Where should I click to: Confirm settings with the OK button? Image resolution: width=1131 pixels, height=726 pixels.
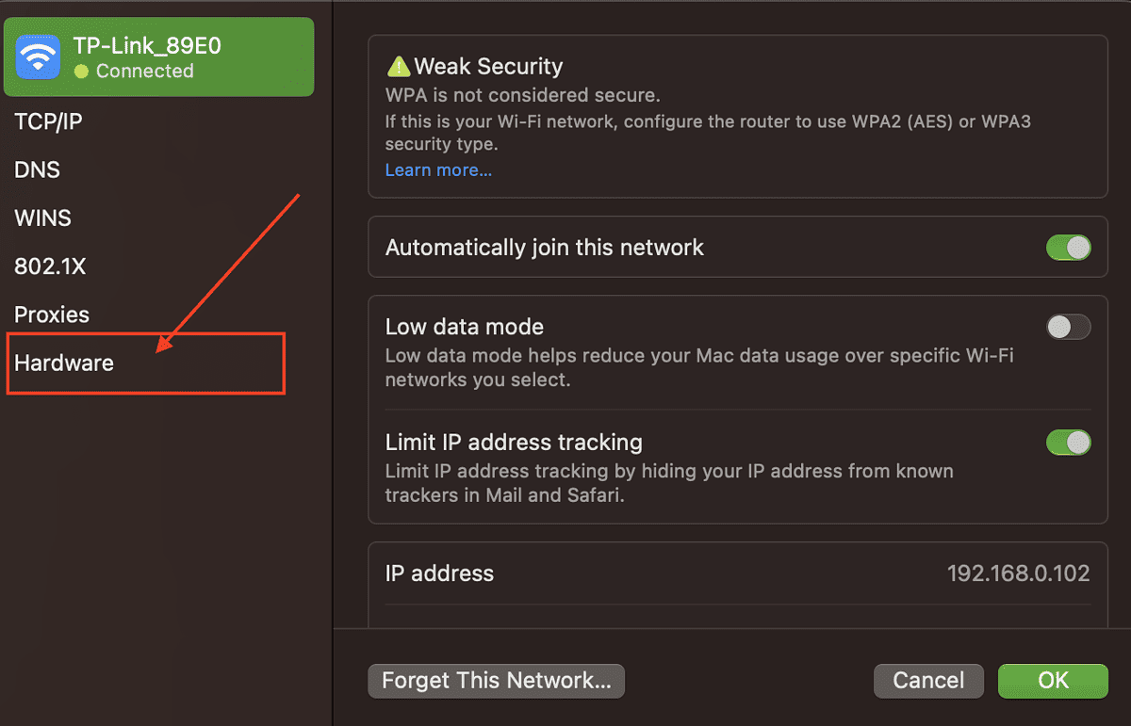click(1053, 681)
